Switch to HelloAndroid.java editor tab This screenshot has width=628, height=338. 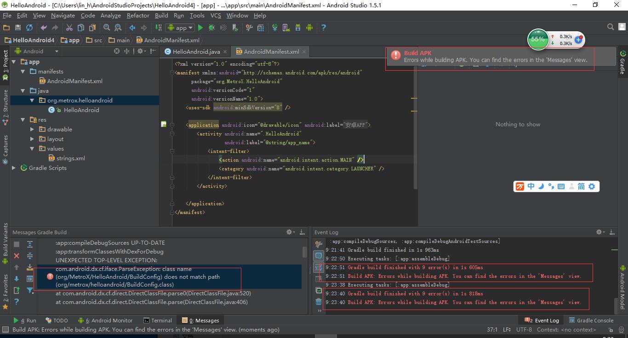[x=196, y=51]
